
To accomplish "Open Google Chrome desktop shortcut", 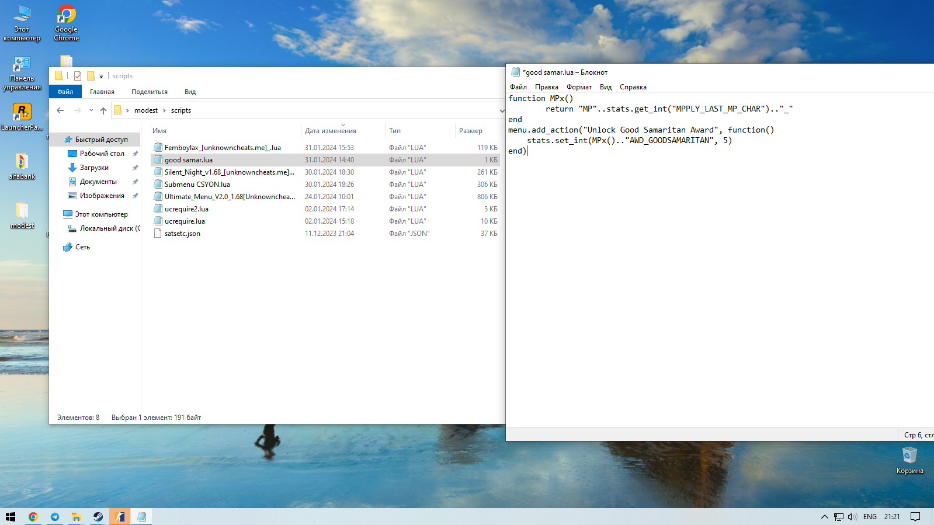I will pos(66,23).
